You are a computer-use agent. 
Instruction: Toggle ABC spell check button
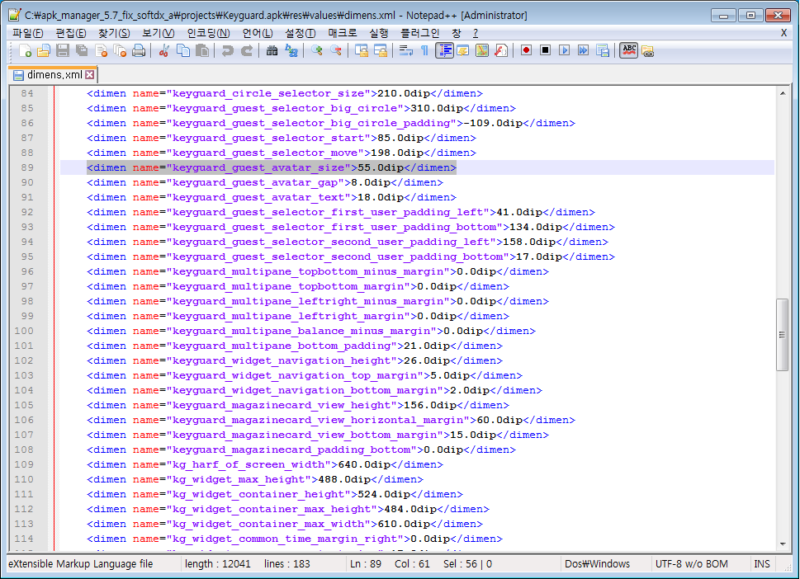(629, 51)
